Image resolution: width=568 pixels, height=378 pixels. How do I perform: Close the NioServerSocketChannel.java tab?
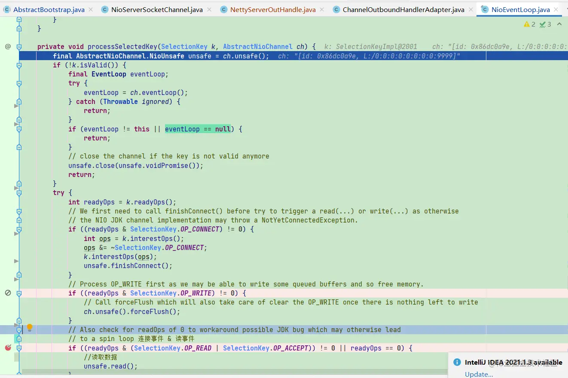point(209,9)
